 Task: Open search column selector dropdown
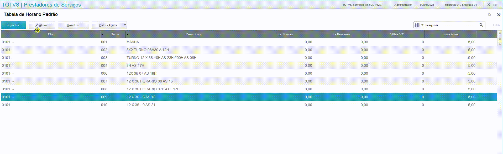(x=419, y=25)
